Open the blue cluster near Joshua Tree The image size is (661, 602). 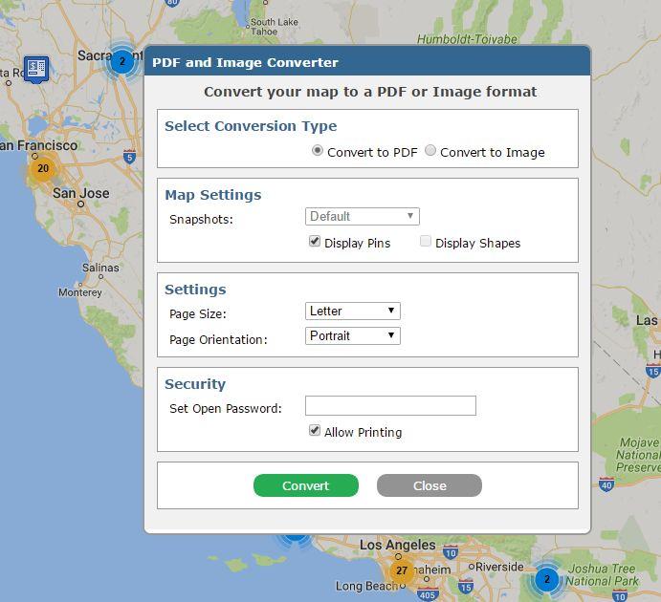click(x=547, y=579)
